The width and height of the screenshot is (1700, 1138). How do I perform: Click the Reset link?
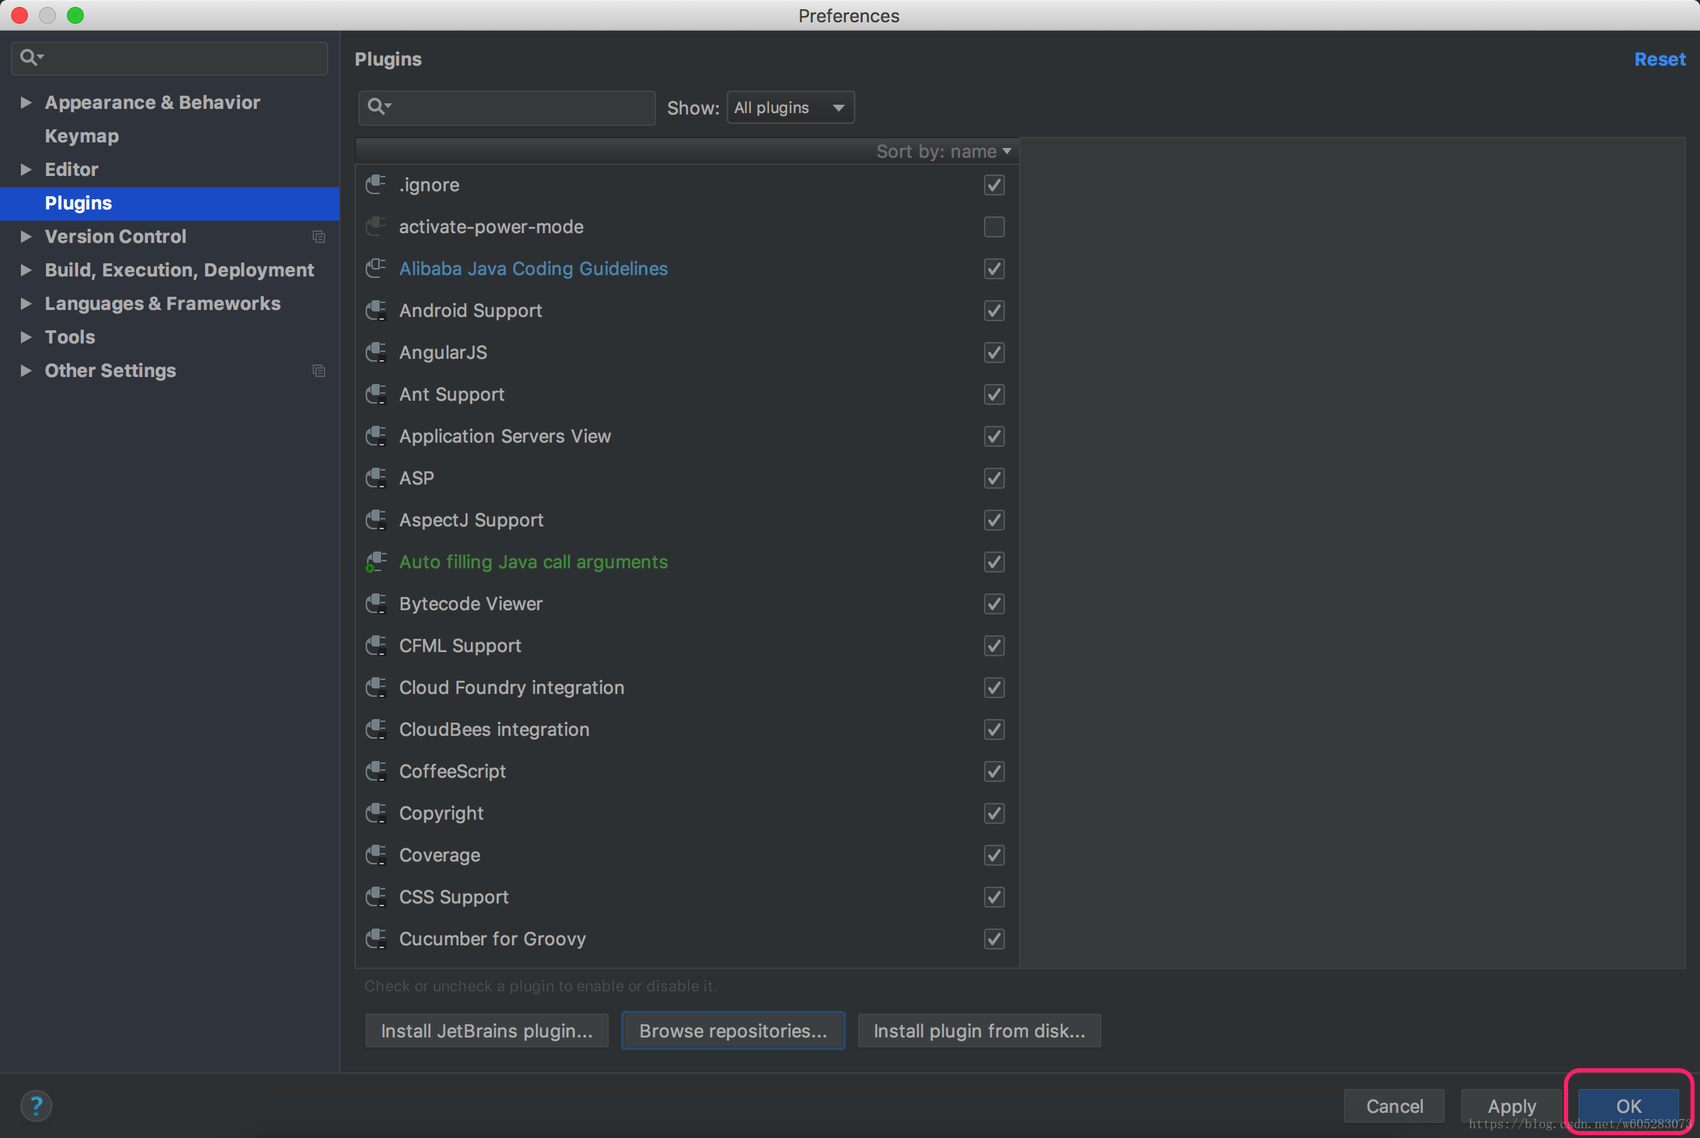coord(1659,59)
